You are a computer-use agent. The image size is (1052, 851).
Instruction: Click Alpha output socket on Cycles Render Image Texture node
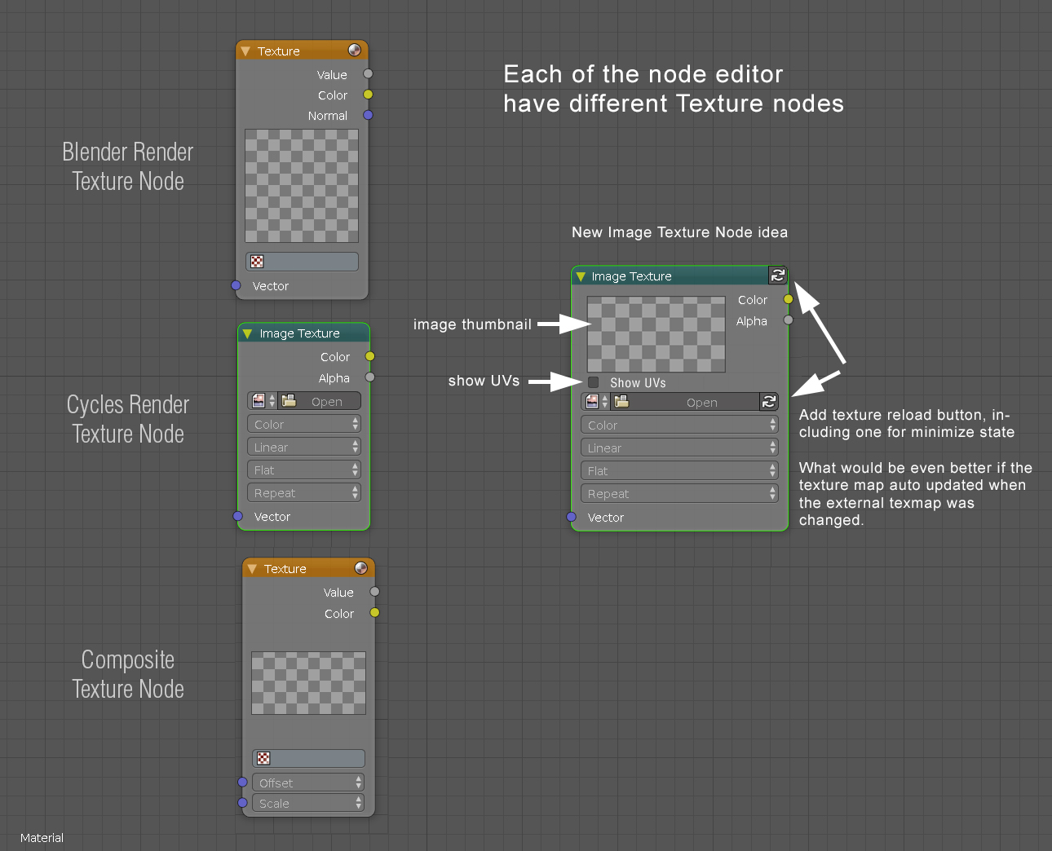click(x=370, y=377)
